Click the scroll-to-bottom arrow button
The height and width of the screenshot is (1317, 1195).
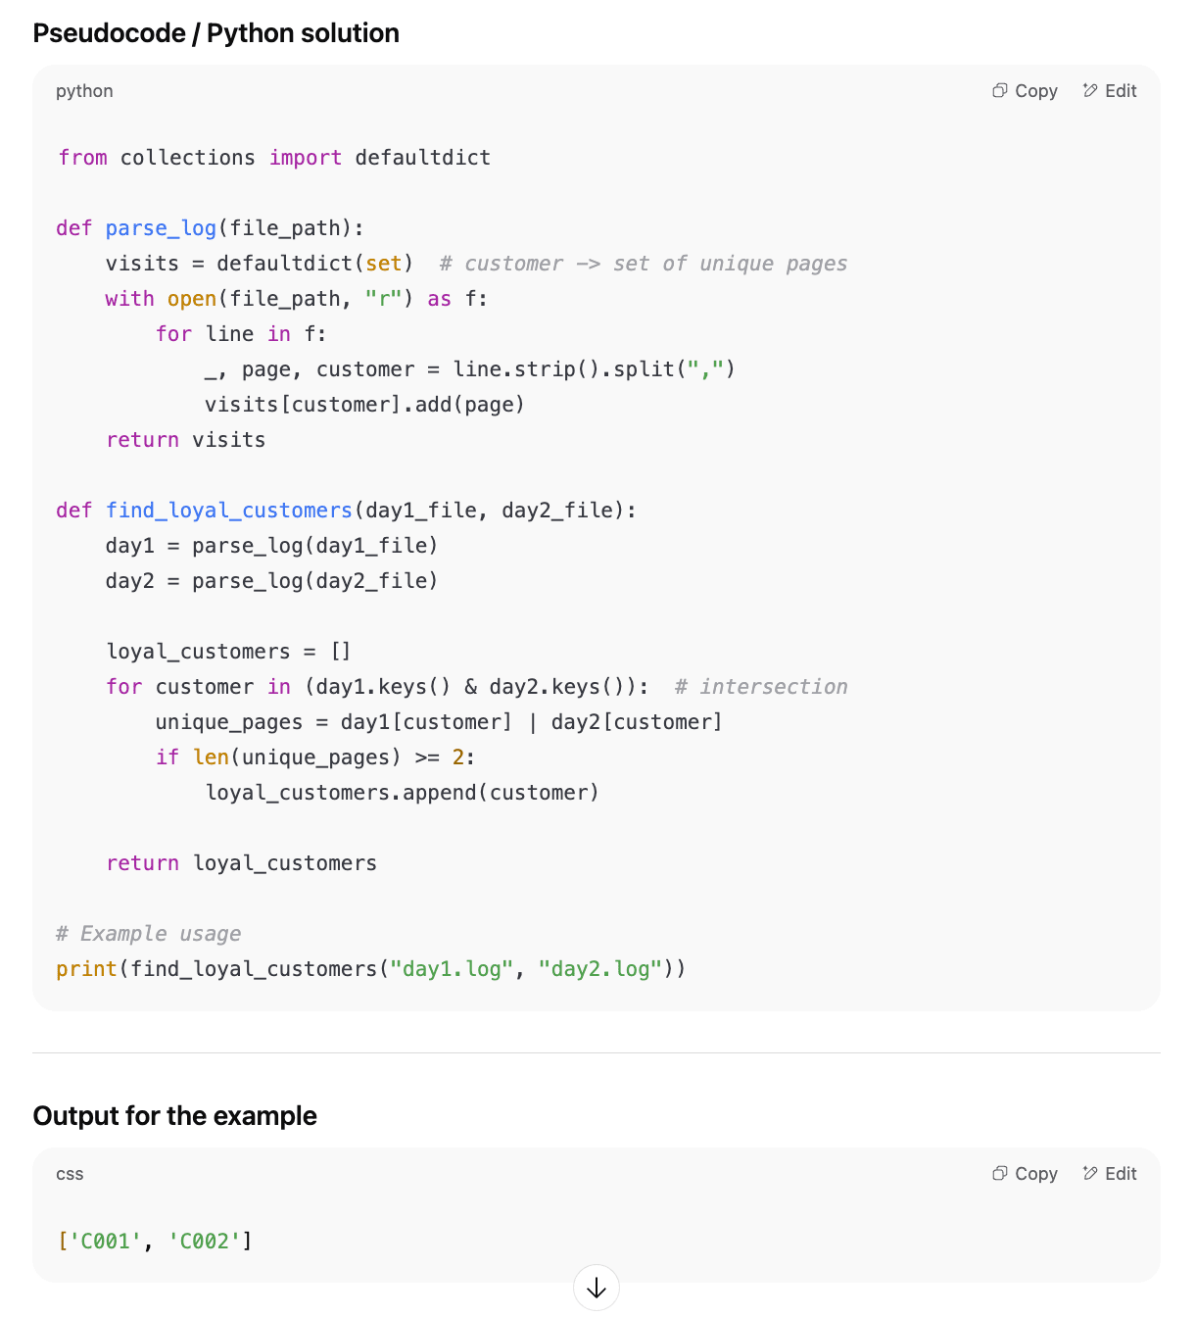[597, 1288]
